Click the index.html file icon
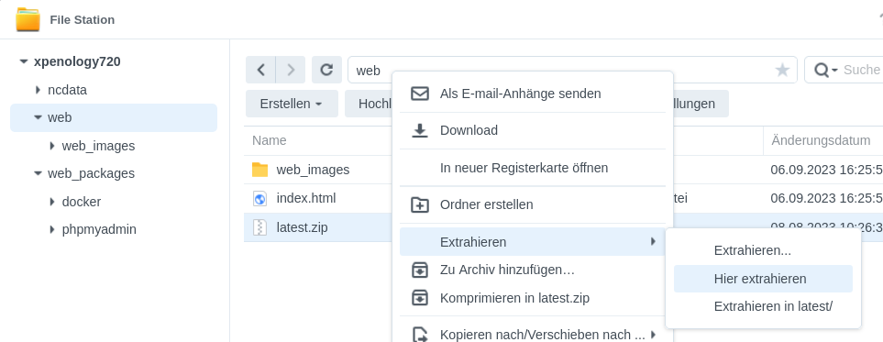Image resolution: width=883 pixels, height=342 pixels. coord(259,198)
